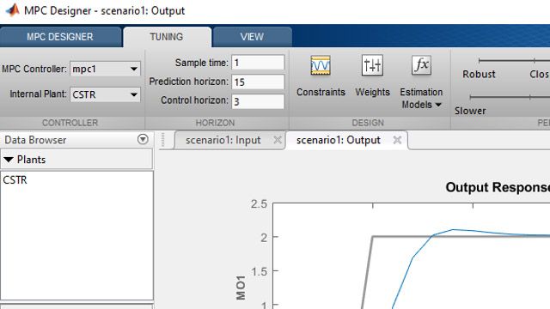The height and width of the screenshot is (309, 550).
Task: Select the CSTR plant in Data Browser
Action: pyautogui.click(x=15, y=179)
